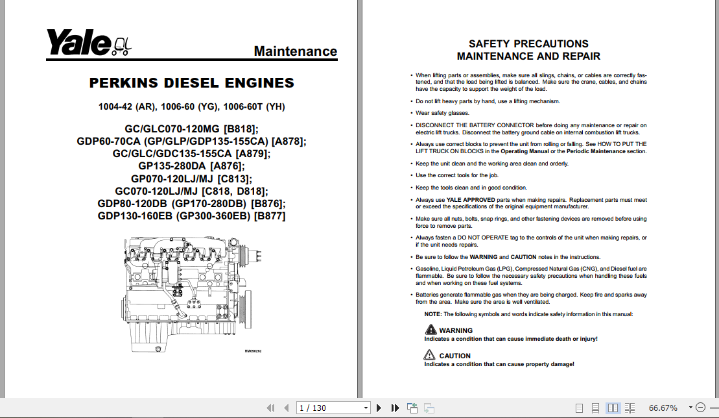The image size is (719, 418).
Task: Go to the previous page
Action: pyautogui.click(x=287, y=408)
